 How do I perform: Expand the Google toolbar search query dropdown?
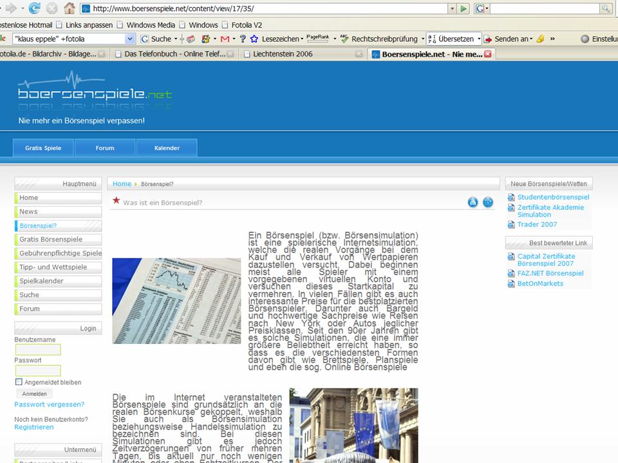[131, 39]
